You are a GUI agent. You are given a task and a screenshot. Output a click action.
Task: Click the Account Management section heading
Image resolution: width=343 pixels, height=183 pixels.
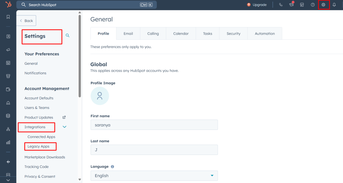click(47, 88)
